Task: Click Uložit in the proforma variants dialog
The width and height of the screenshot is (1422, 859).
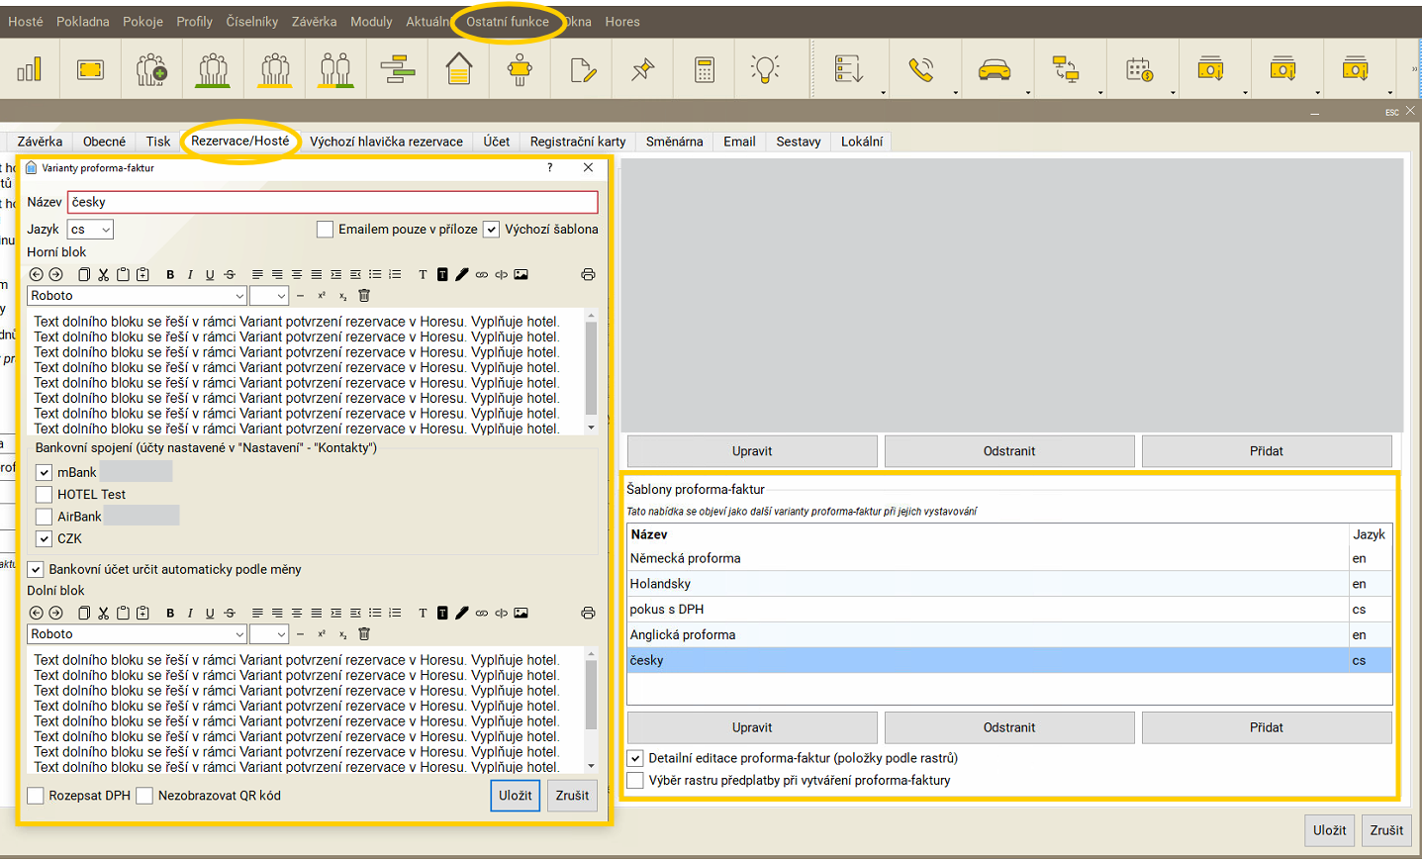Action: 515,796
